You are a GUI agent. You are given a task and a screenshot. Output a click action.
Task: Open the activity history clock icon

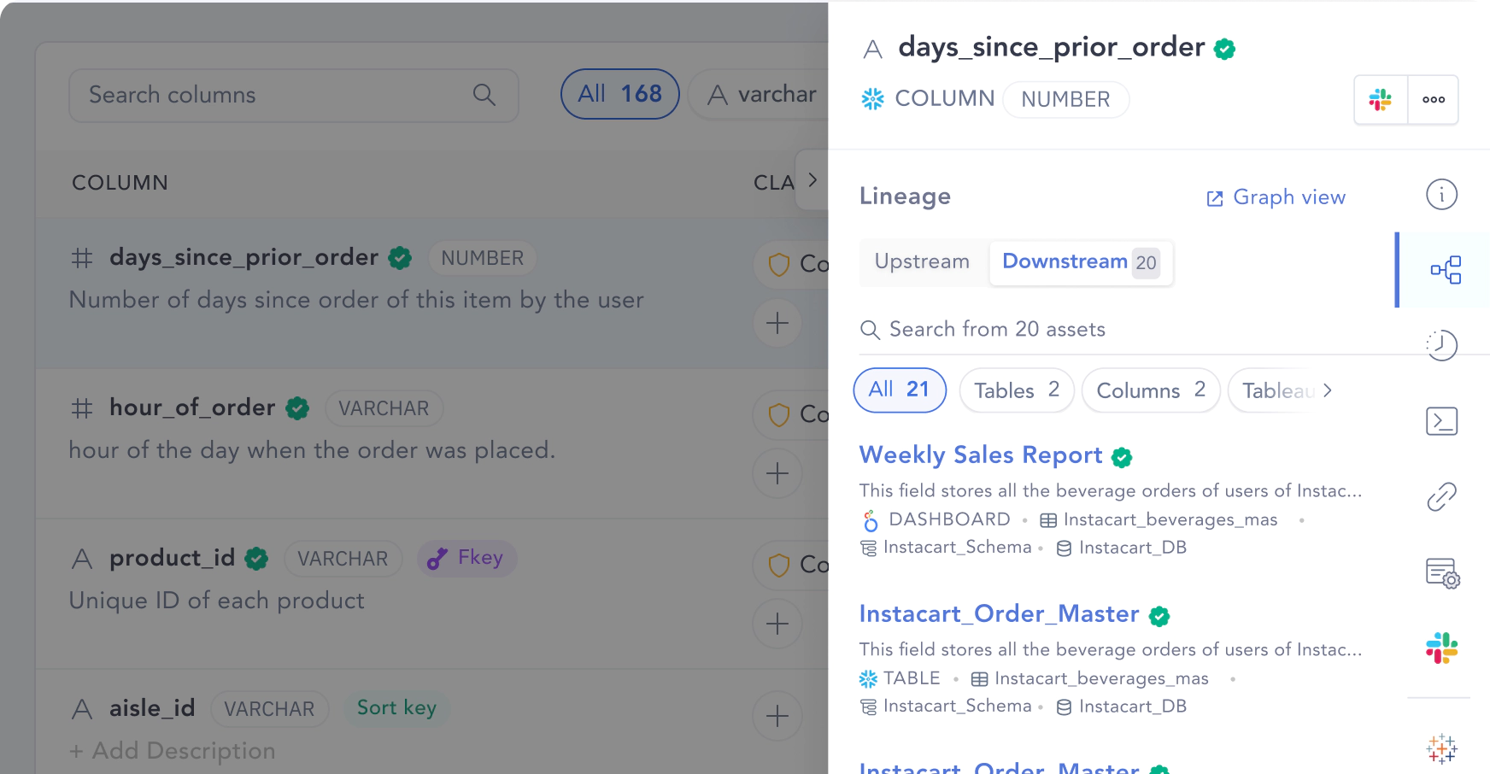point(1442,345)
